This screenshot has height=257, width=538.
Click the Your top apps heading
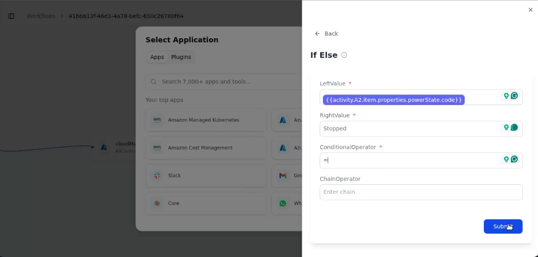[x=164, y=100]
